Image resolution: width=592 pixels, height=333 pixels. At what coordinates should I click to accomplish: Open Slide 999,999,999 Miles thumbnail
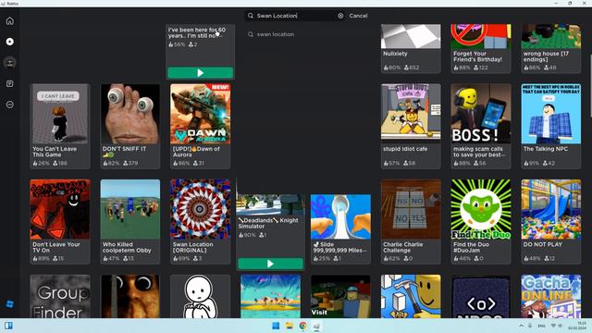click(x=340, y=216)
